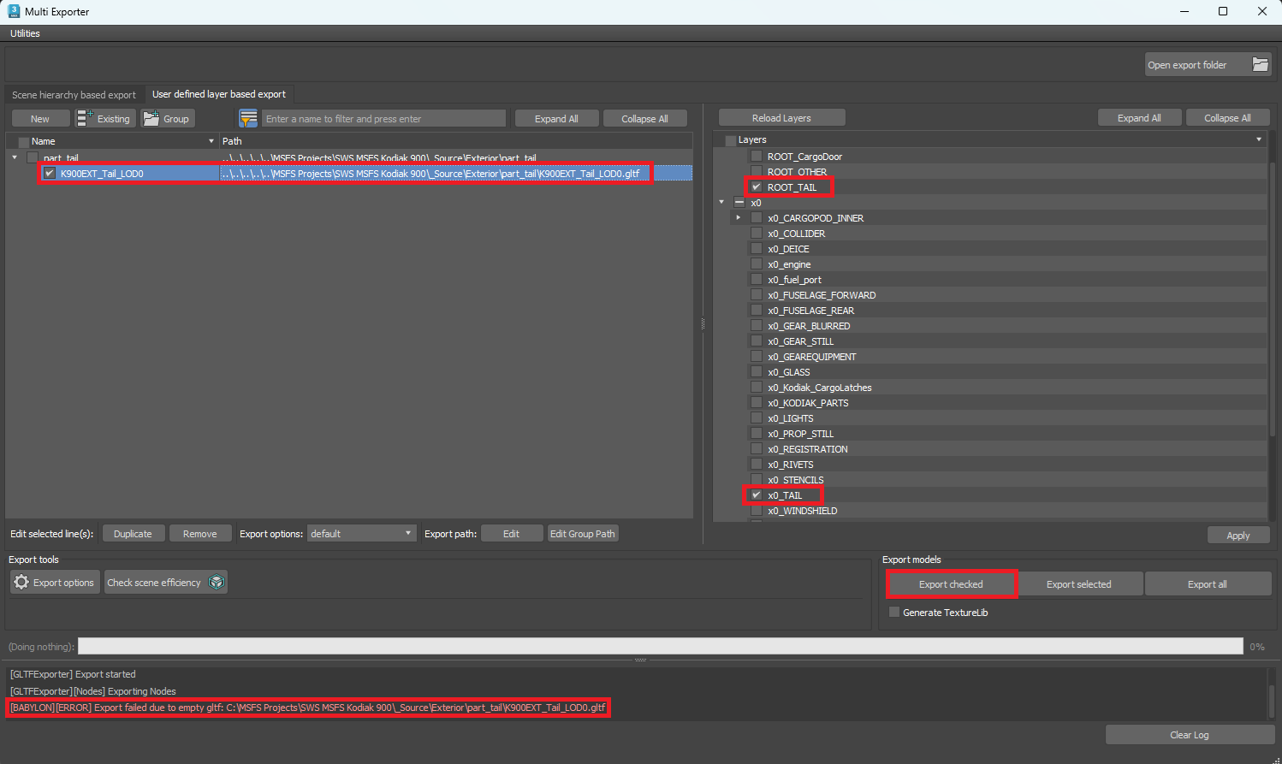Click the Edit Group Path button
This screenshot has width=1282, height=764.
[582, 534]
